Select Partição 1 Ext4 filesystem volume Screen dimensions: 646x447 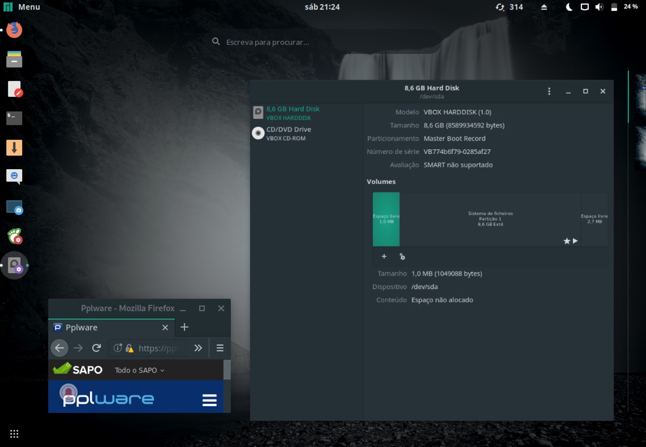(490, 219)
